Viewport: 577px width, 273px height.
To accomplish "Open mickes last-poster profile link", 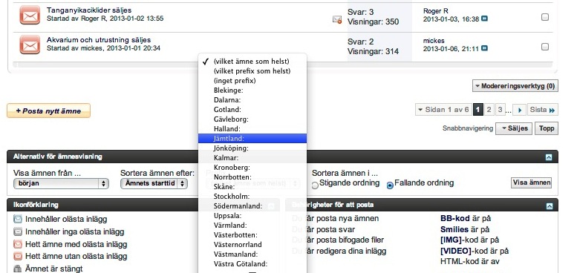I will (434, 41).
